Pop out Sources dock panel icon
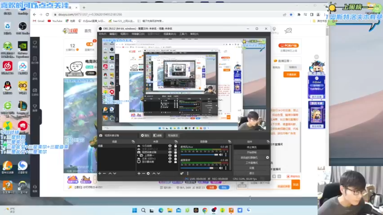Image resolution: width=383 pixels, height=215 pixels. pos(176,141)
